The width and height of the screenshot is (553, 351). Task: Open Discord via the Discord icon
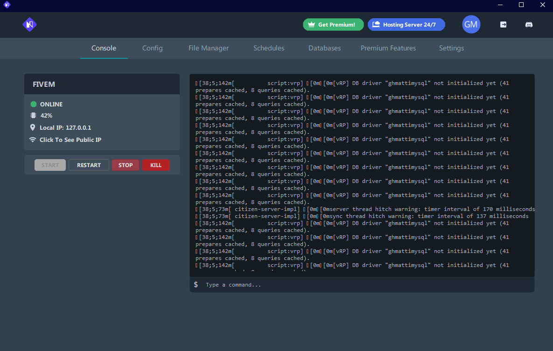[529, 24]
